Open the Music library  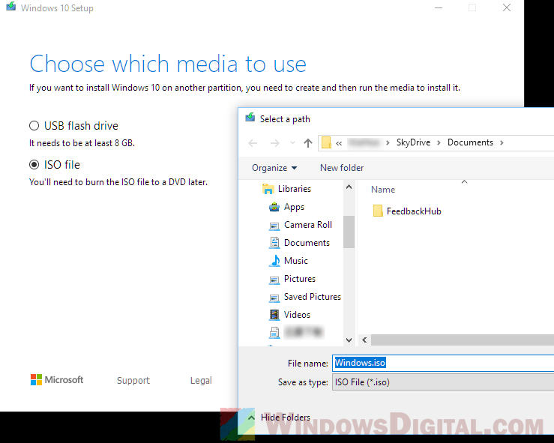(x=295, y=261)
